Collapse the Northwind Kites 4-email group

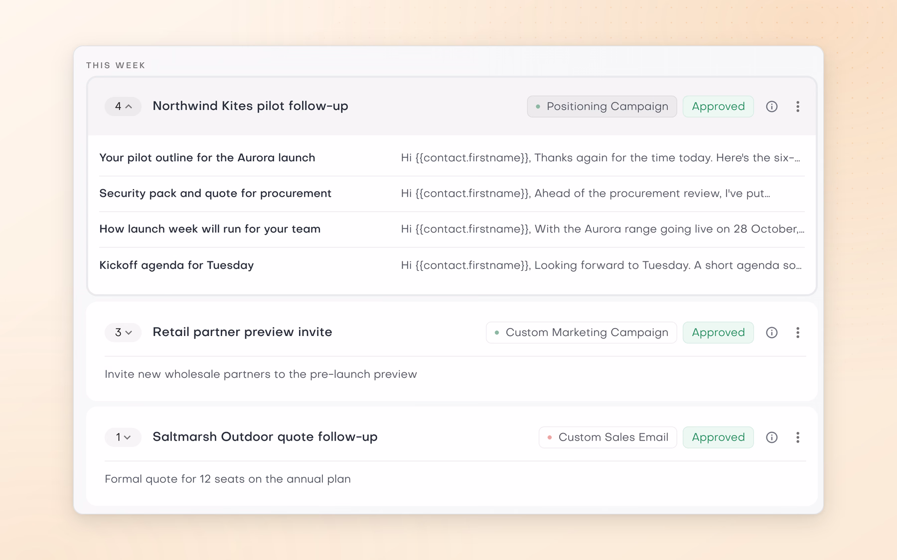123,107
